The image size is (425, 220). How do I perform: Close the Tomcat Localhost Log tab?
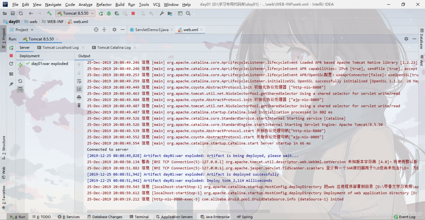pyautogui.click(x=83, y=48)
